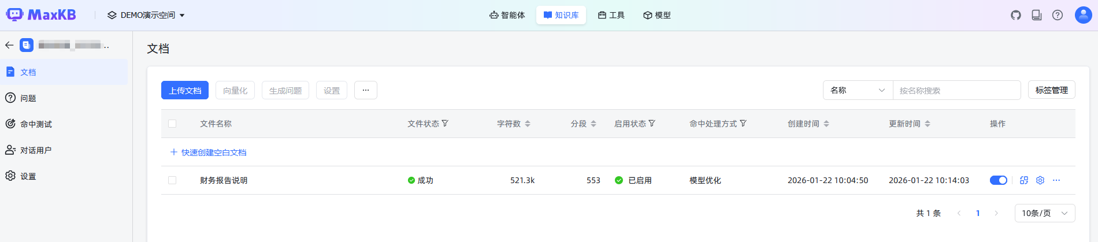1098x242 pixels.
Task: Click the 按名称搜索 search field
Action: pyautogui.click(x=956, y=90)
